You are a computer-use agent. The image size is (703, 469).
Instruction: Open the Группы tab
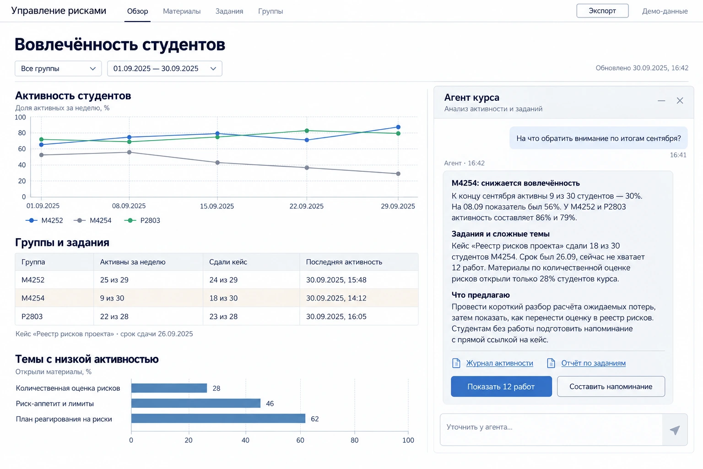(270, 11)
